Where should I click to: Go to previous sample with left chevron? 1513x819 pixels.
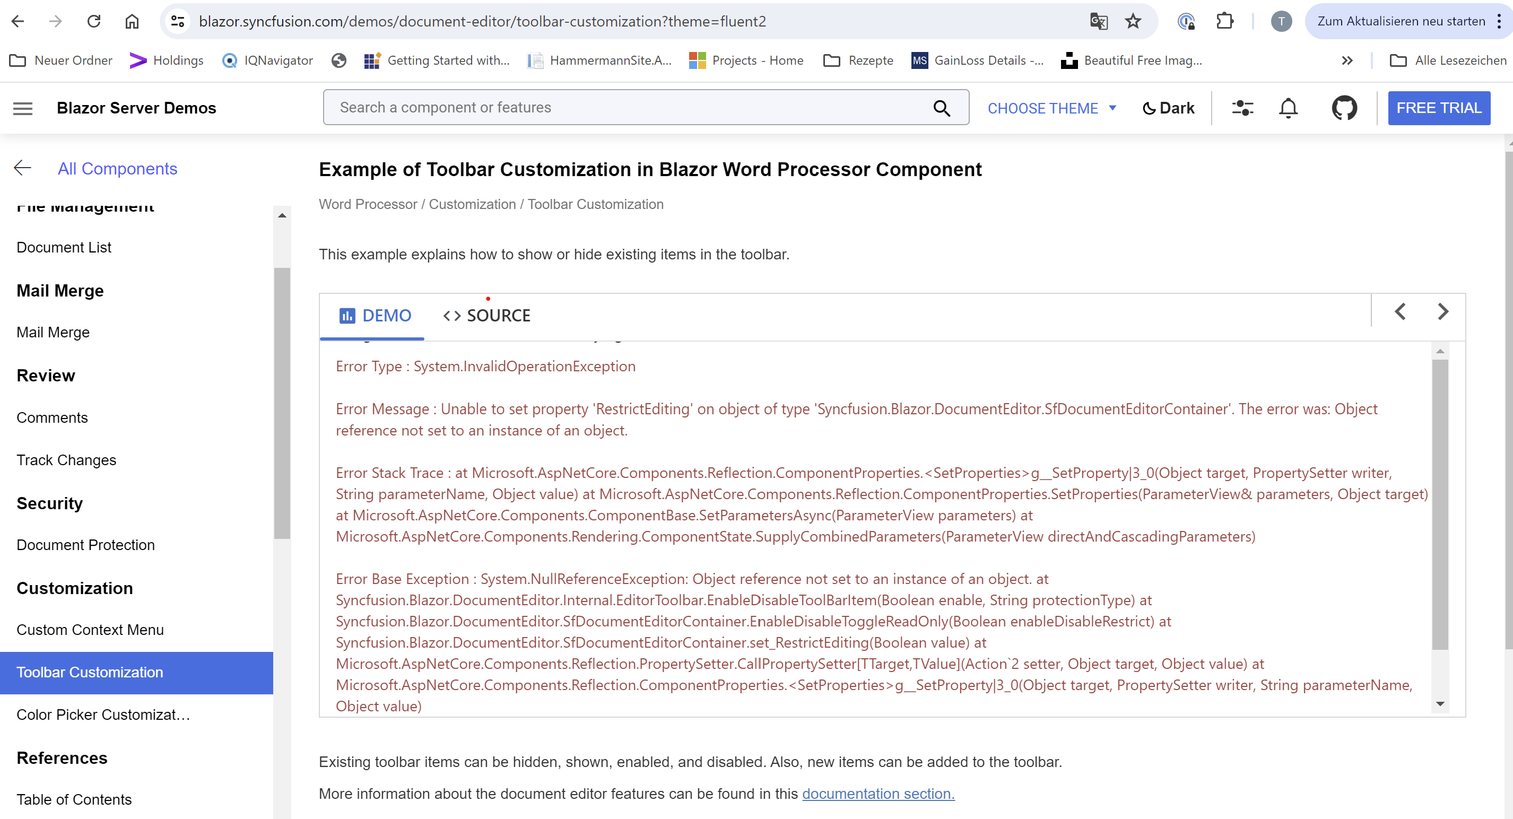point(1400,312)
